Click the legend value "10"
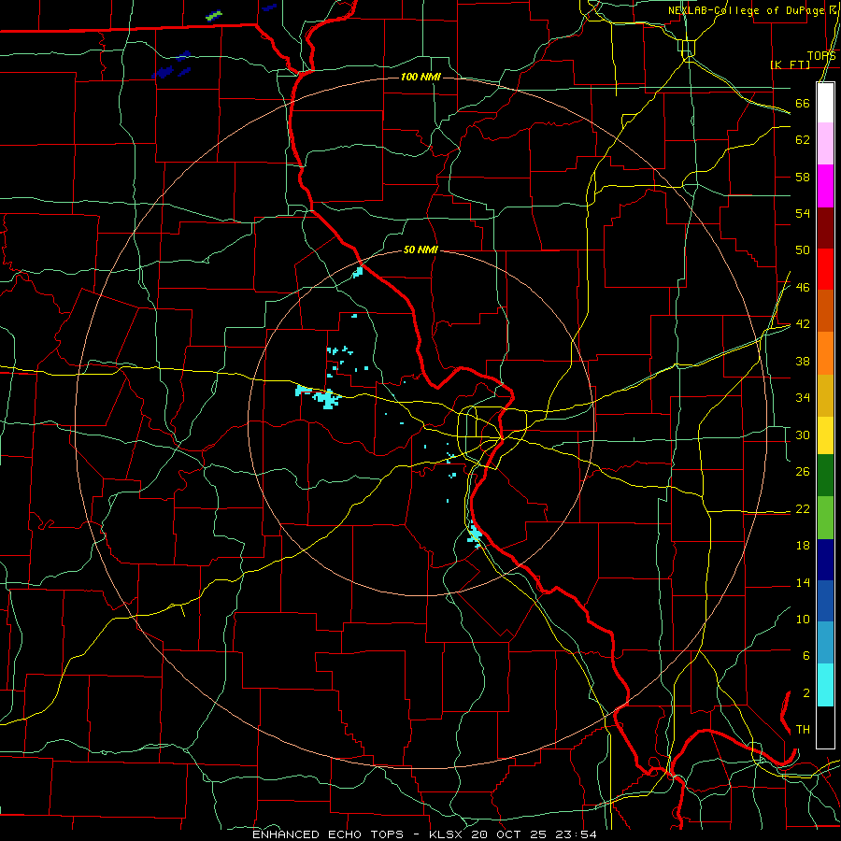841x841 pixels. tap(803, 619)
